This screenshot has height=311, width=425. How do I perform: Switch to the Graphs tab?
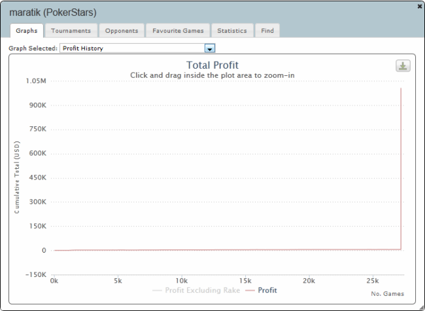[x=26, y=31]
